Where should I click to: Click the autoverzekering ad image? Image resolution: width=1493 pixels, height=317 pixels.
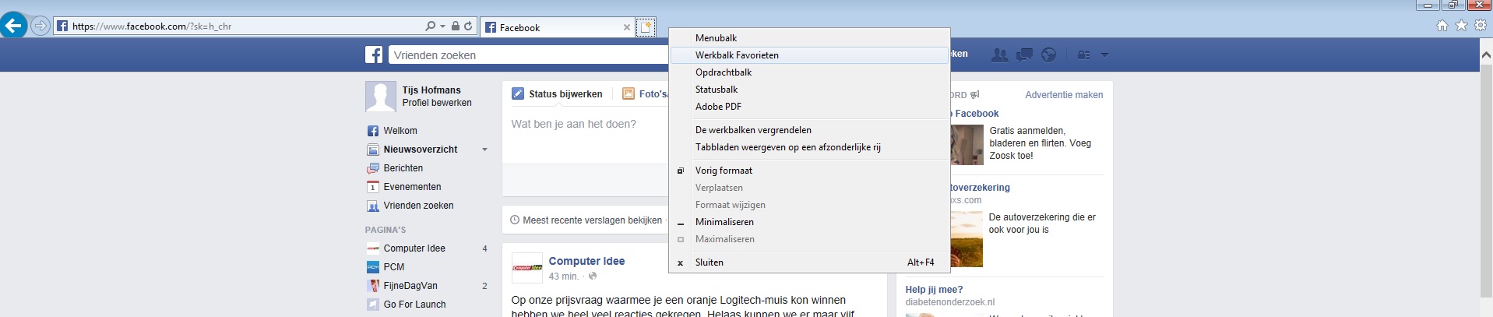[x=966, y=239]
